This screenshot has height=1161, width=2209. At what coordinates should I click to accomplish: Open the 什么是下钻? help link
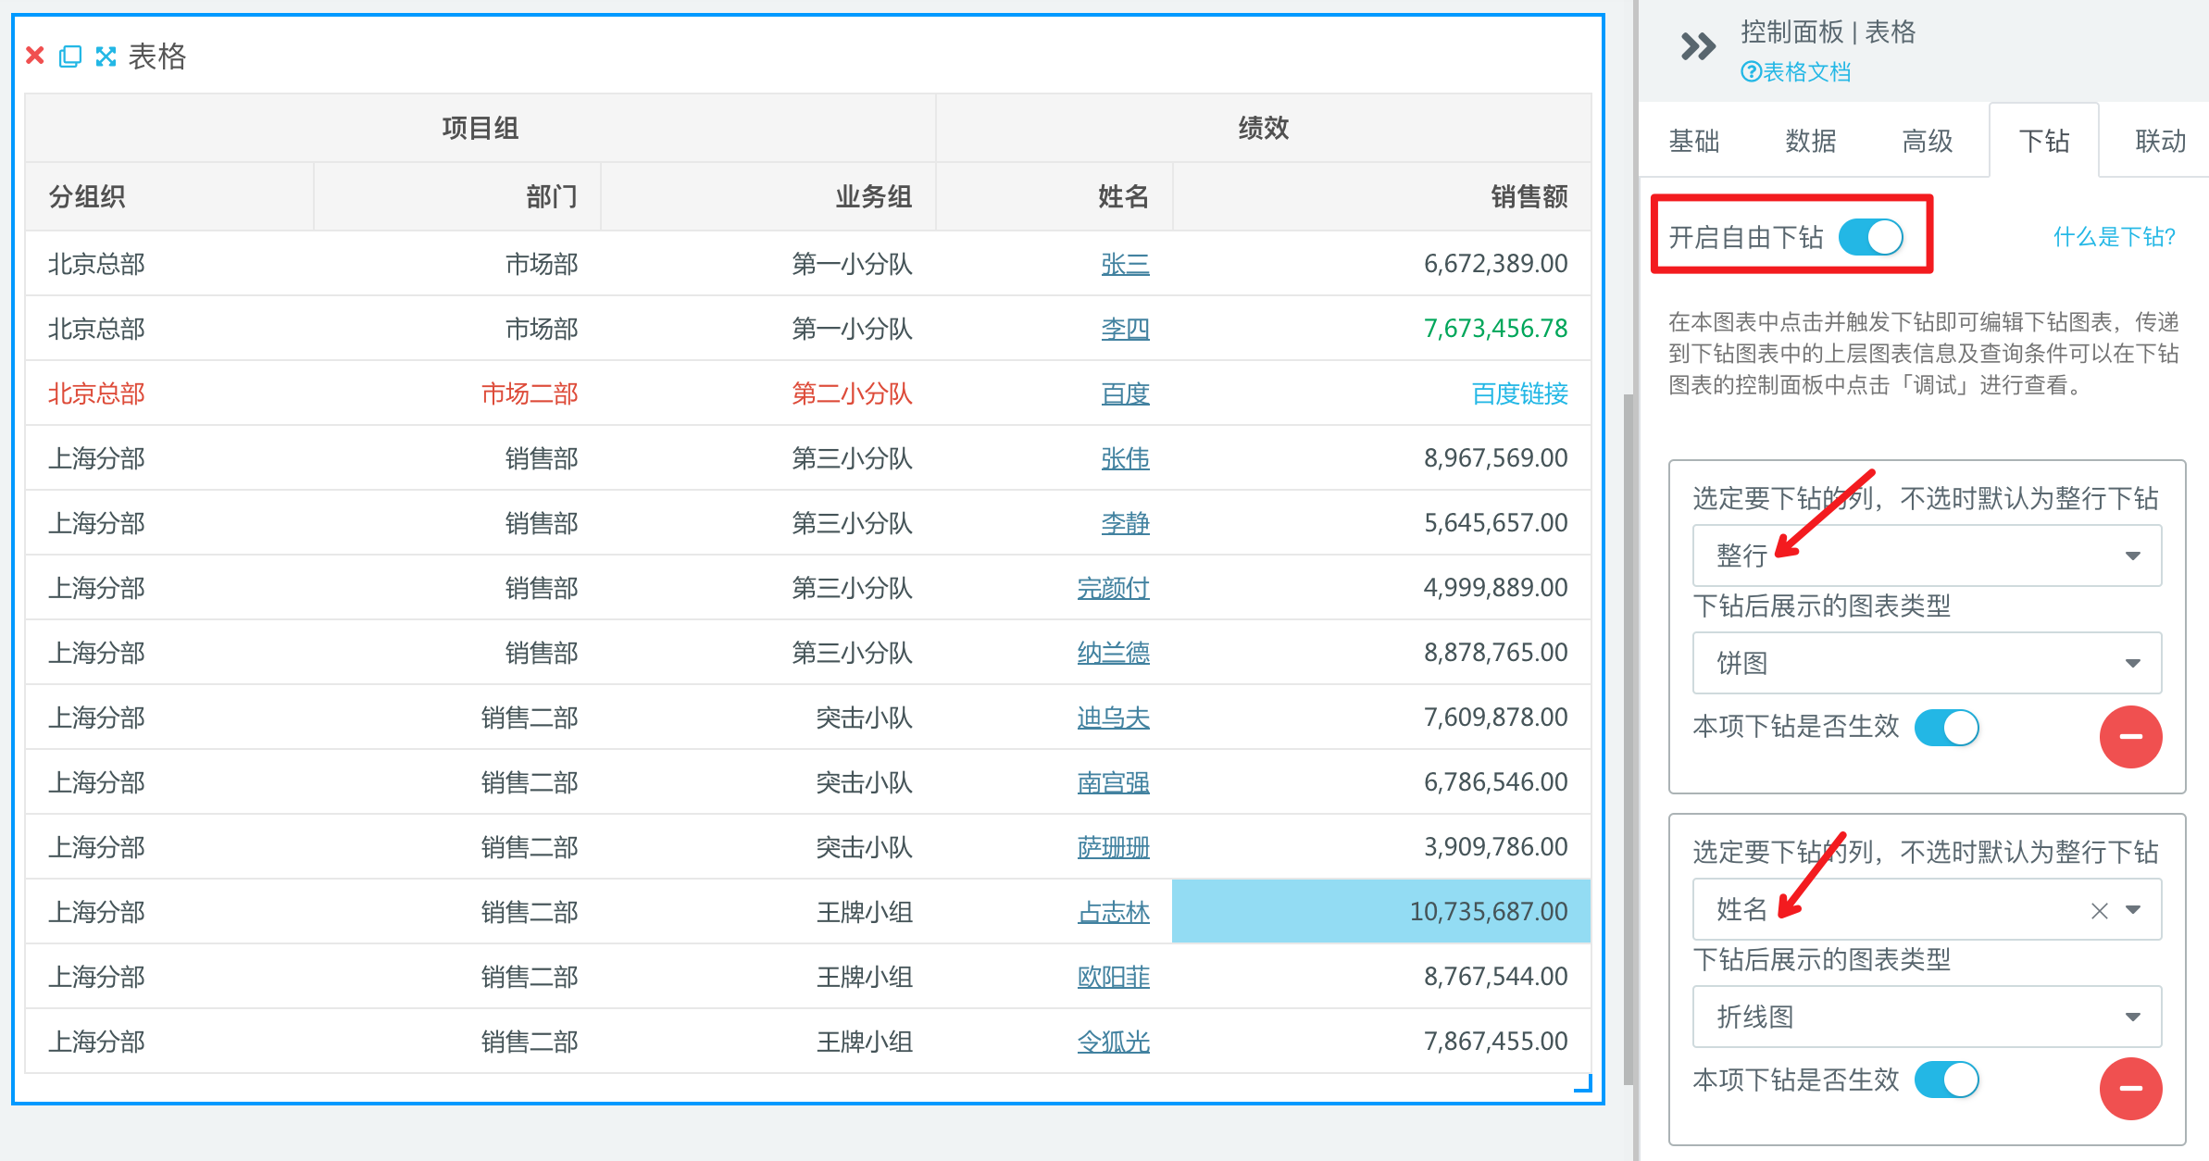2114,237
